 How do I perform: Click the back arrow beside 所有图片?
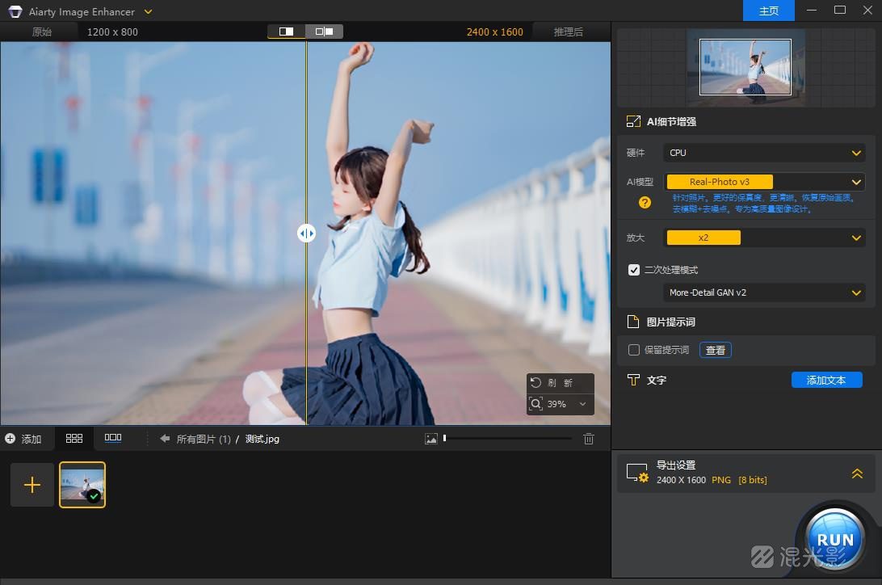point(165,439)
